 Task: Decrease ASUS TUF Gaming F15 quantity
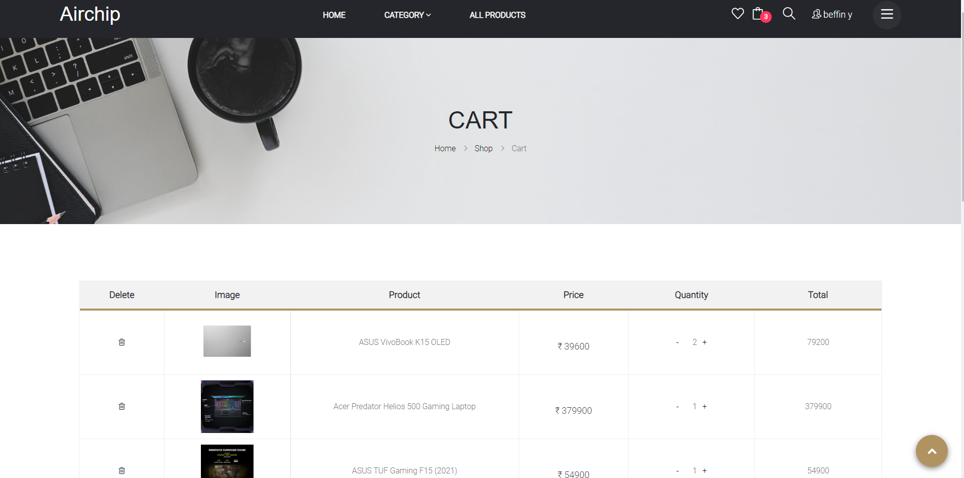(x=677, y=470)
